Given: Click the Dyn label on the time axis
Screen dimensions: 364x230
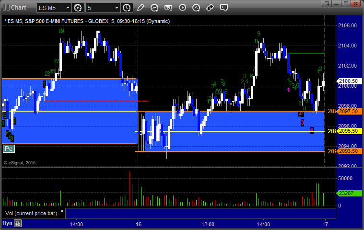Looking at the screenshot, I should click(7, 223).
